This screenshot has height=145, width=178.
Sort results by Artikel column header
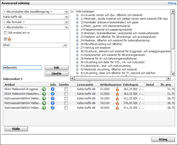[26, 85]
